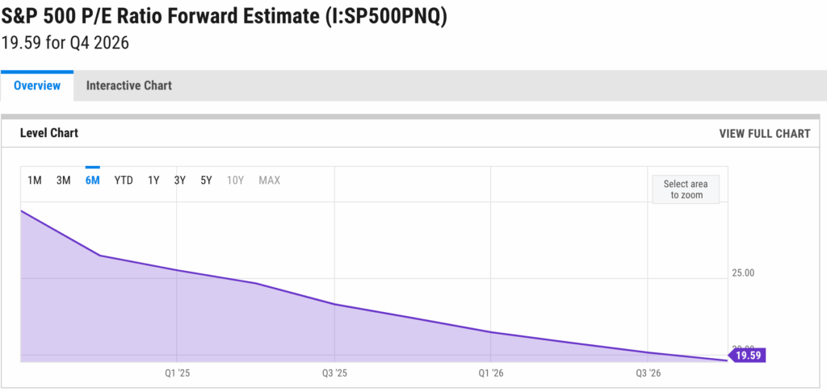This screenshot has width=827, height=391.
Task: Click the 25.00 y-axis gridline label
Action: click(x=743, y=272)
